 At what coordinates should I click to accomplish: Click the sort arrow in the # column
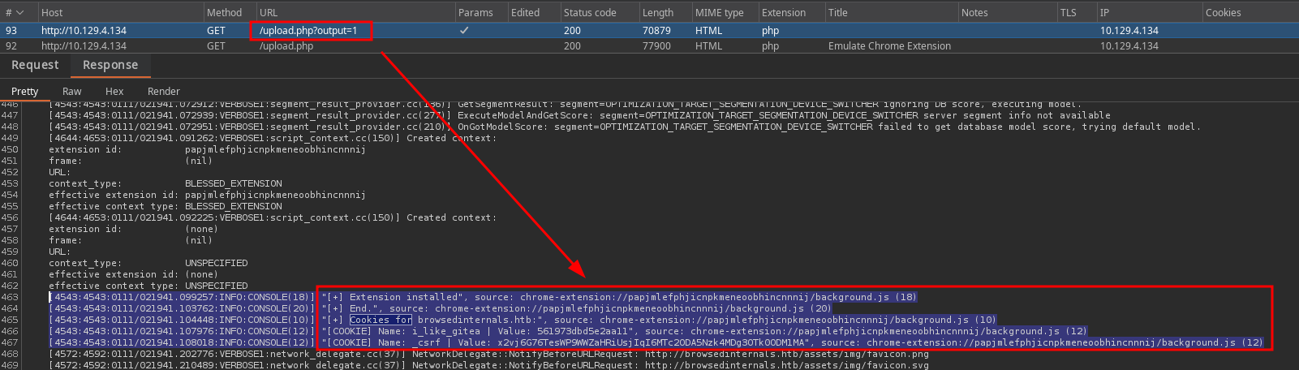click(20, 12)
